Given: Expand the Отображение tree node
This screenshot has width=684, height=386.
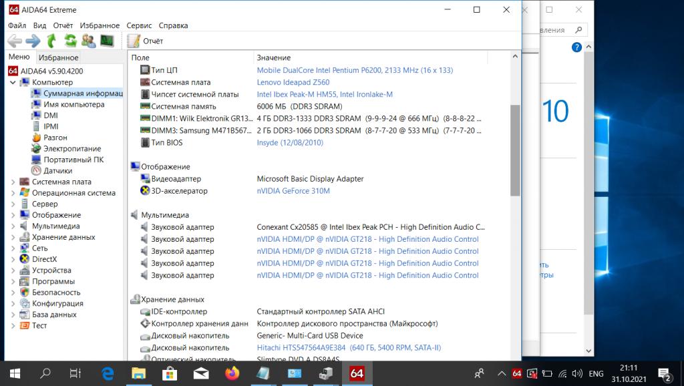Looking at the screenshot, I should coord(13,215).
